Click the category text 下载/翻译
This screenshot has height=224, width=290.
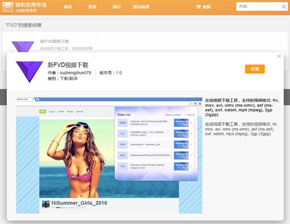69,78
